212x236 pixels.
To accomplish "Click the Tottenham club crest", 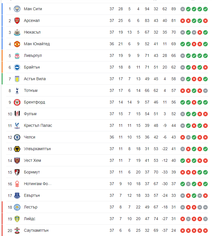I will pyautogui.click(x=17, y=91).
